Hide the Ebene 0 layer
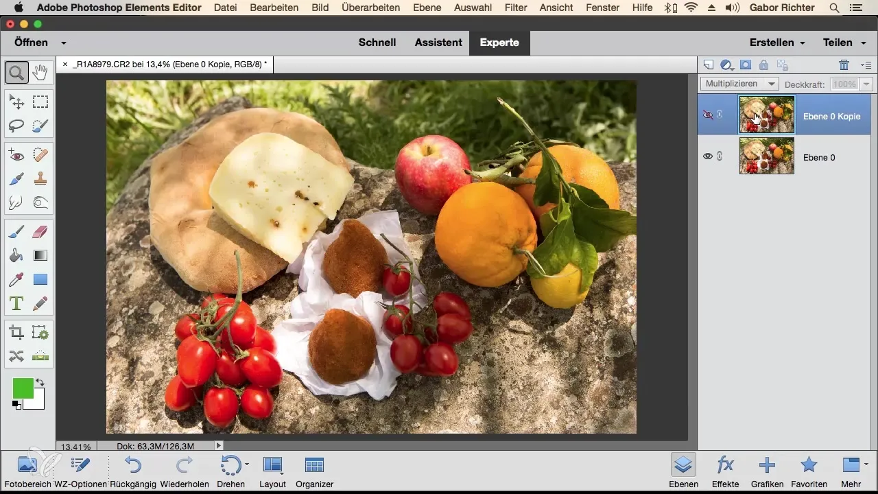This screenshot has height=494, width=878. (x=709, y=156)
